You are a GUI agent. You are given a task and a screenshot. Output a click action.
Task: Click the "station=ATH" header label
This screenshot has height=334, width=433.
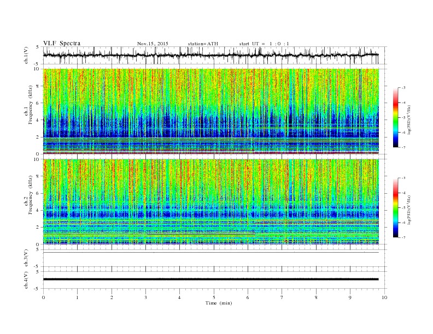(x=203, y=44)
